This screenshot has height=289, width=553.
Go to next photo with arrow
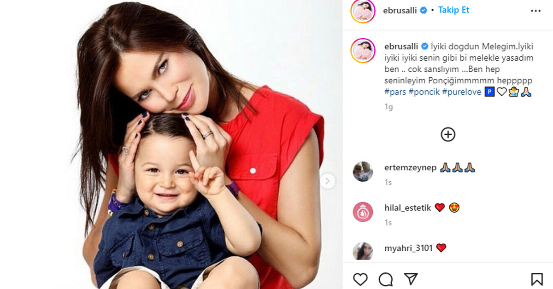(327, 181)
